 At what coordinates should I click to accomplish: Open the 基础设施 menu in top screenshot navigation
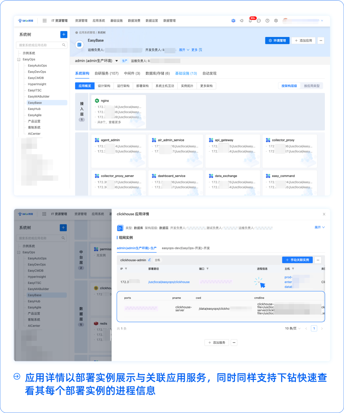pyautogui.click(x=117, y=21)
